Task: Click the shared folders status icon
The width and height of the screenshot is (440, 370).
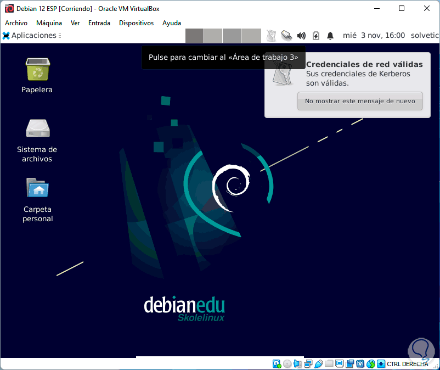Action: (x=329, y=364)
